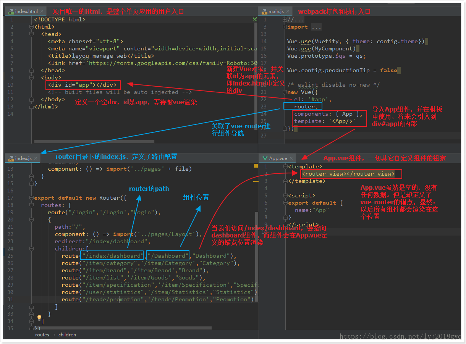Image resolution: width=466 pixels, height=344 pixels.
Task: Click the <!DOCTYPE html> line
Action: [60, 19]
